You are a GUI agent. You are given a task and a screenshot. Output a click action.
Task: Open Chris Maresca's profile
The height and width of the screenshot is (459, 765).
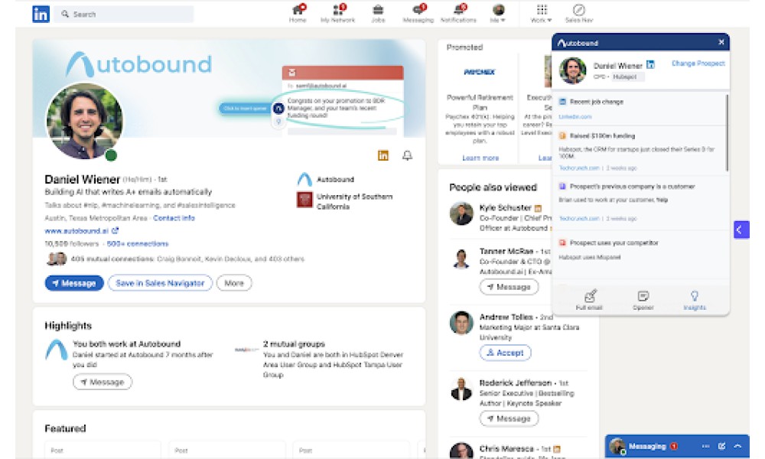pyautogui.click(x=506, y=448)
